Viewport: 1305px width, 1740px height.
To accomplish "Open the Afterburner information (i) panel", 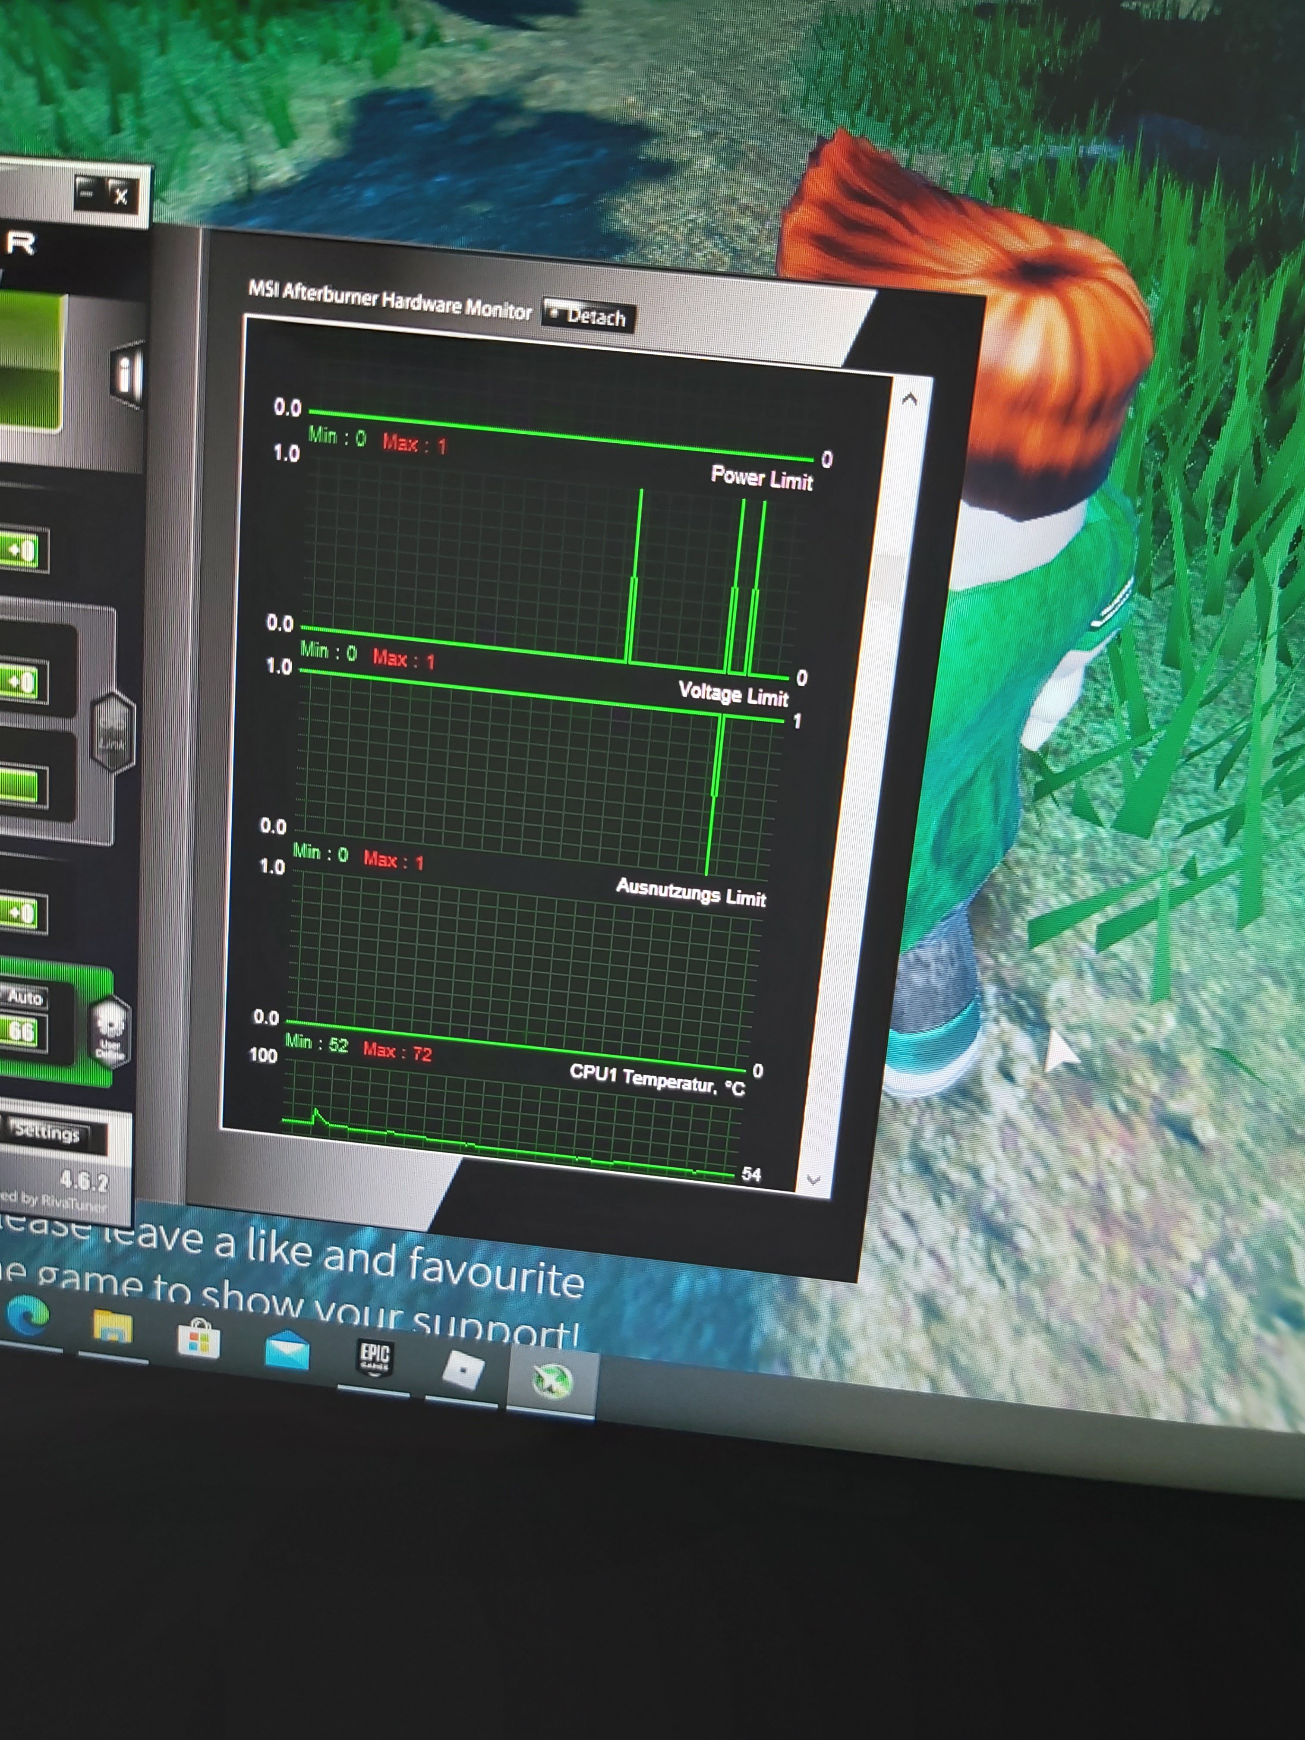I will point(126,374).
